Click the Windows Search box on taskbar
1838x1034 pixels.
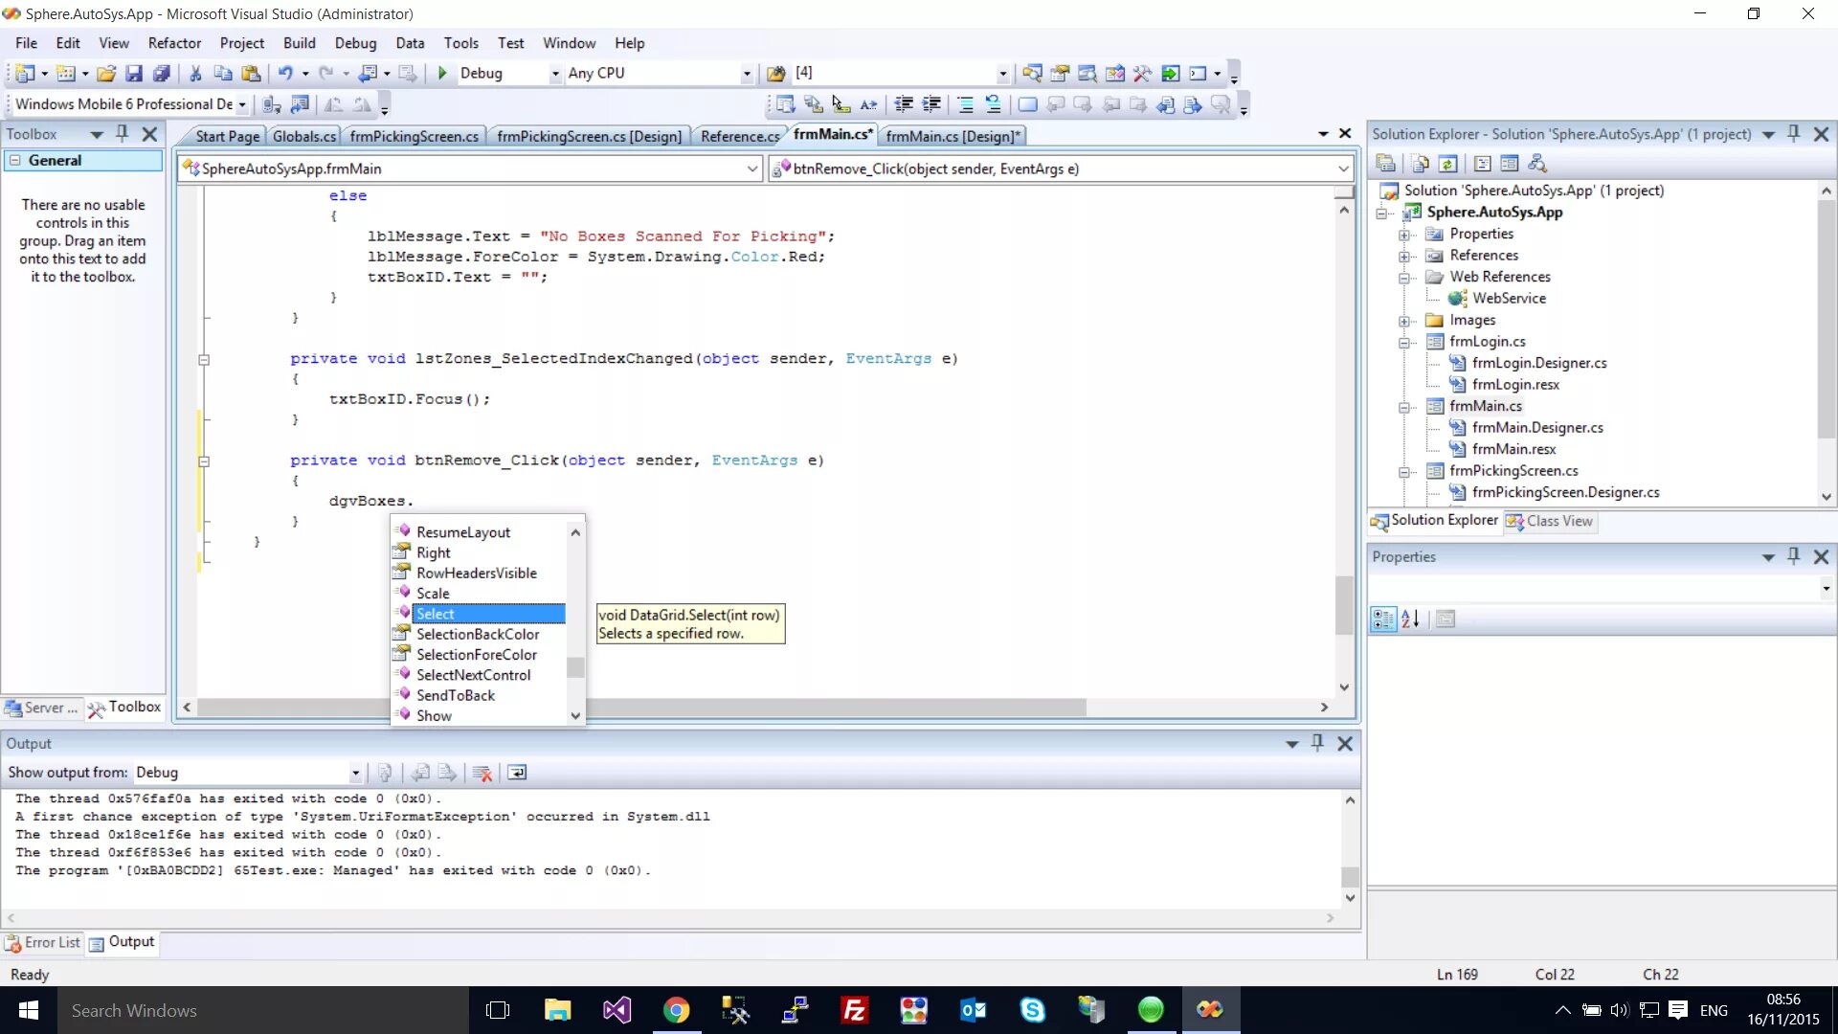263,1011
